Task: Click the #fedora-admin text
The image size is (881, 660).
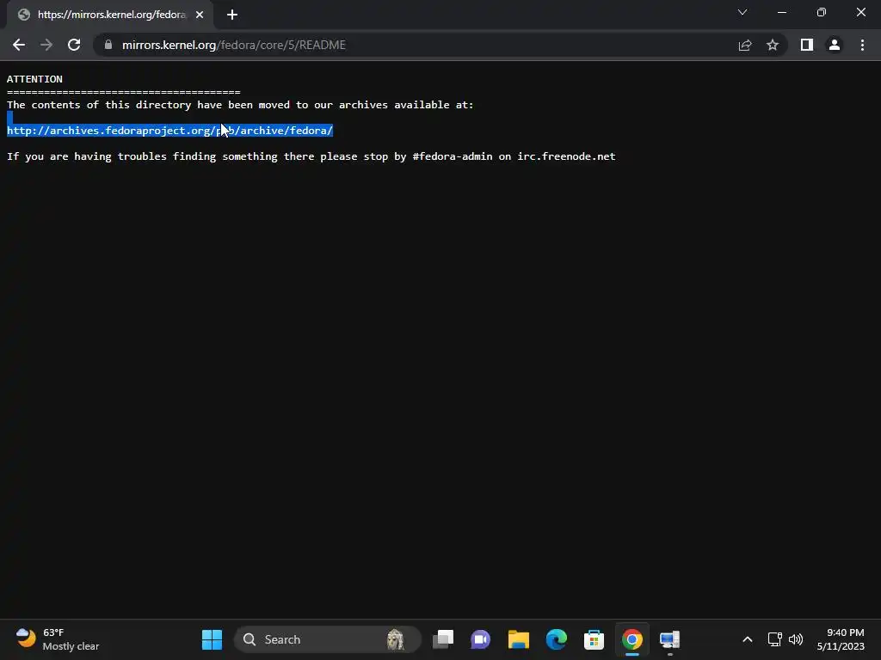Action: (x=453, y=156)
